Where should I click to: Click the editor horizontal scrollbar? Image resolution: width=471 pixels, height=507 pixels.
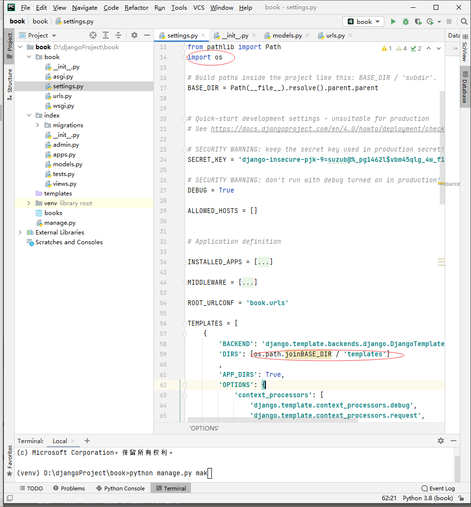273,420
